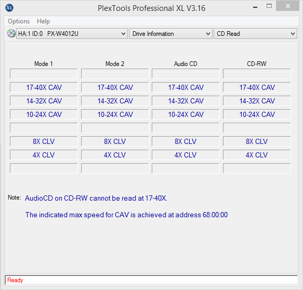Open the Options menu
This screenshot has height=290, width=303.
(19, 21)
